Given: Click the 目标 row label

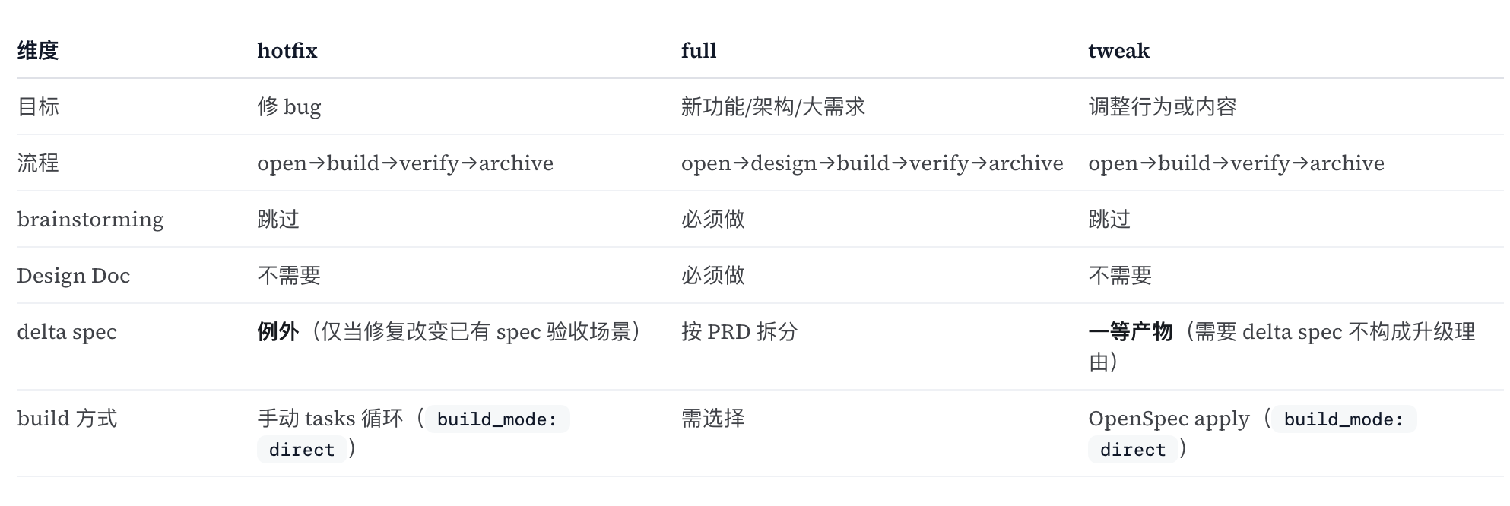Looking at the screenshot, I should pyautogui.click(x=38, y=106).
